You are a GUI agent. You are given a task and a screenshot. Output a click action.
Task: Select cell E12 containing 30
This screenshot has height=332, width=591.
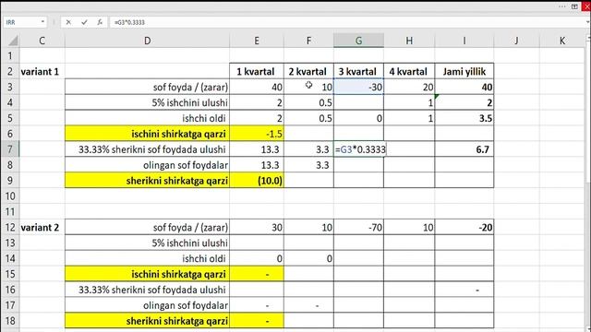257,228
